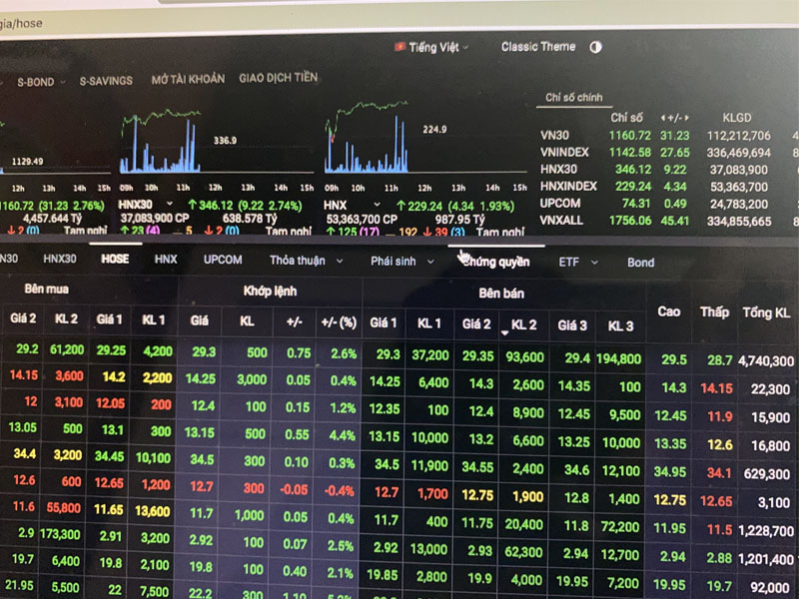
Task: Click the Thấp column header
Action: [714, 311]
